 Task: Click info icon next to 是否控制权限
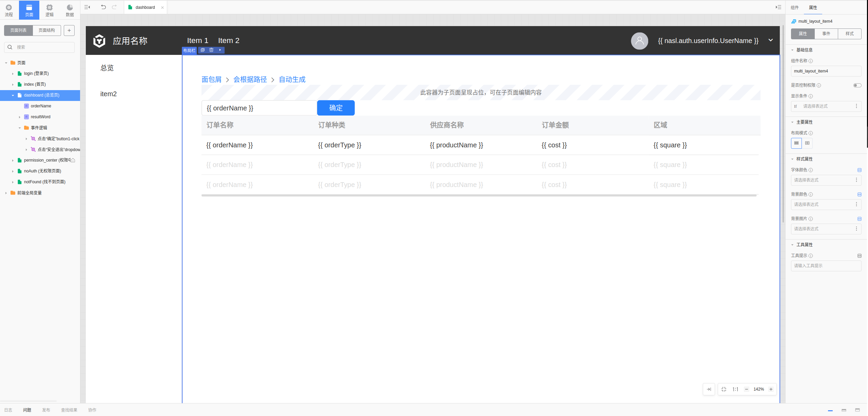point(819,85)
